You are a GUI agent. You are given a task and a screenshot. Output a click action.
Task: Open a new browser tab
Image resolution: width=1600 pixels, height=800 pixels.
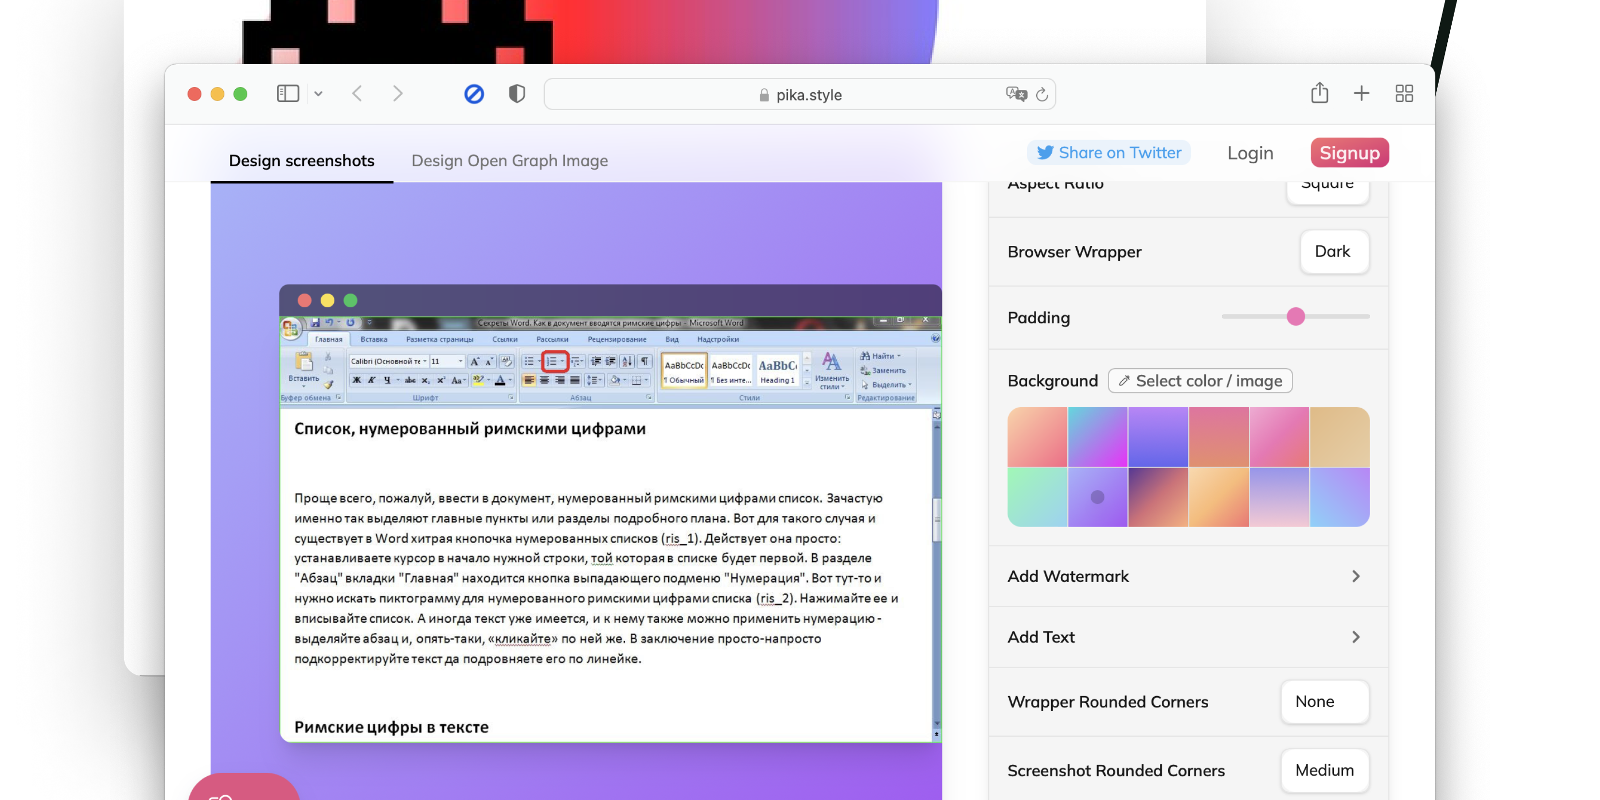pos(1361,94)
